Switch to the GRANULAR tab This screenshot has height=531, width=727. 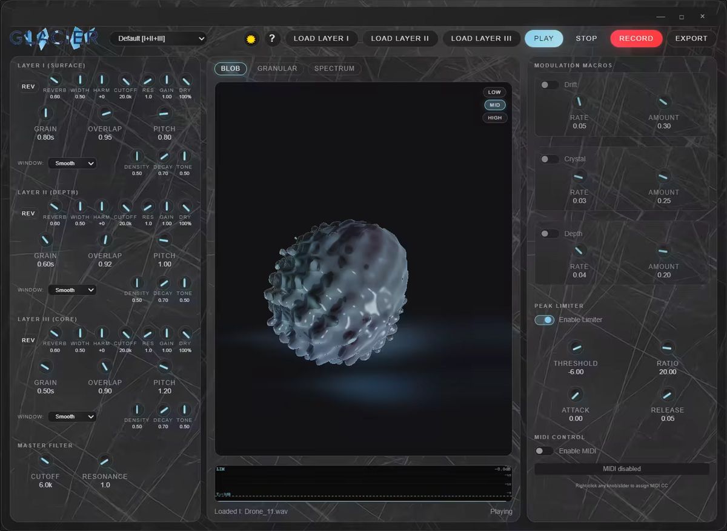coord(277,68)
